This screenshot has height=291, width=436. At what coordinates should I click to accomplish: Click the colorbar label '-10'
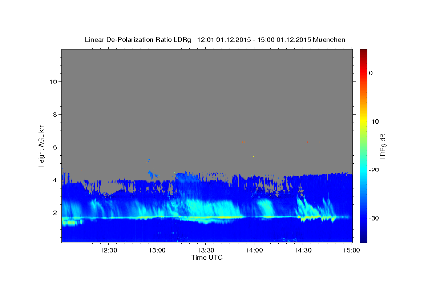[x=374, y=121]
